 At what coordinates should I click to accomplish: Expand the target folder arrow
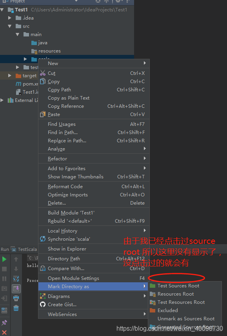[10, 75]
